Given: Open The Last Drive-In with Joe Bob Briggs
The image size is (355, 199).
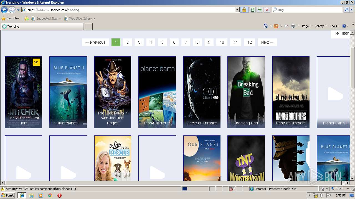Looking at the screenshot, I should coord(113,92).
